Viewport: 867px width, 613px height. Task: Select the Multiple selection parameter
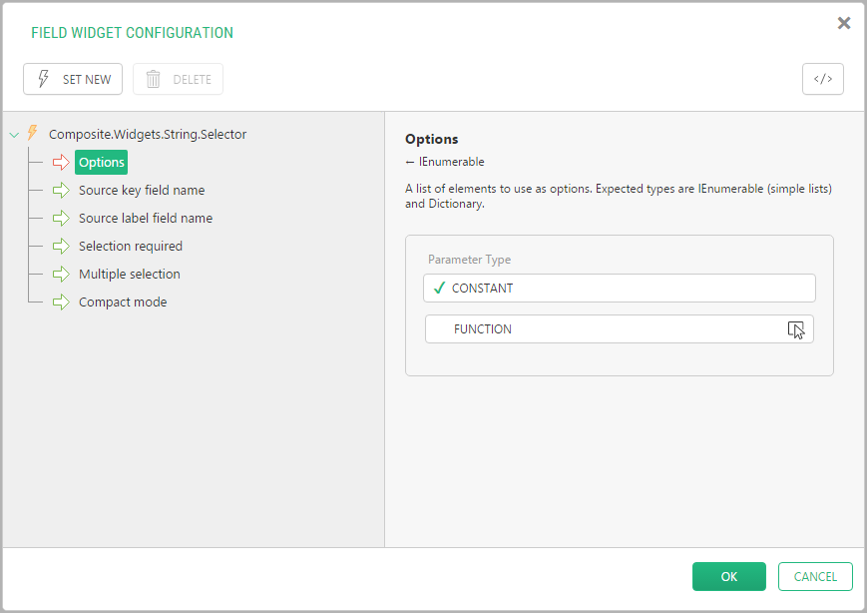pyautogui.click(x=130, y=274)
